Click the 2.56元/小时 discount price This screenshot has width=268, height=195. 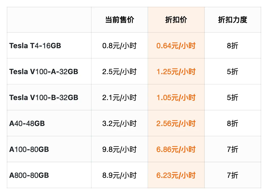pyautogui.click(x=176, y=123)
